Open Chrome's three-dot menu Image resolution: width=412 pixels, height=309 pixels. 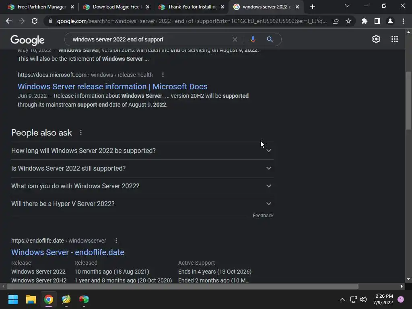(403, 21)
